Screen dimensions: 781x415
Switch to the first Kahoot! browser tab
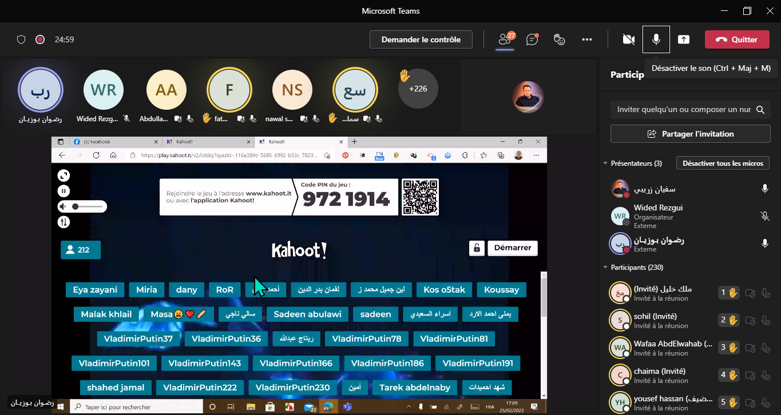pyautogui.click(x=207, y=142)
